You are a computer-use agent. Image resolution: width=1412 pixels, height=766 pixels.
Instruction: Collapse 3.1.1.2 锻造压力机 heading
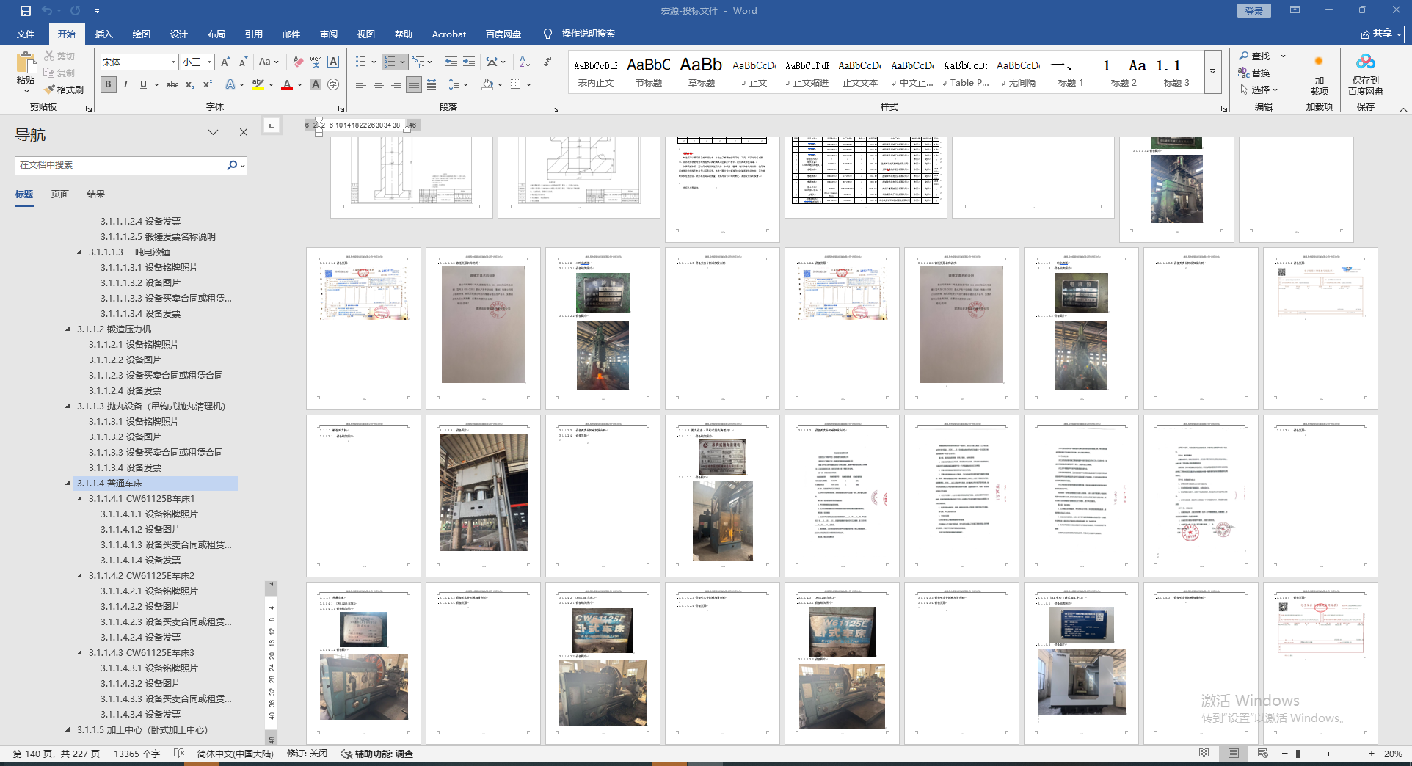tap(68, 329)
